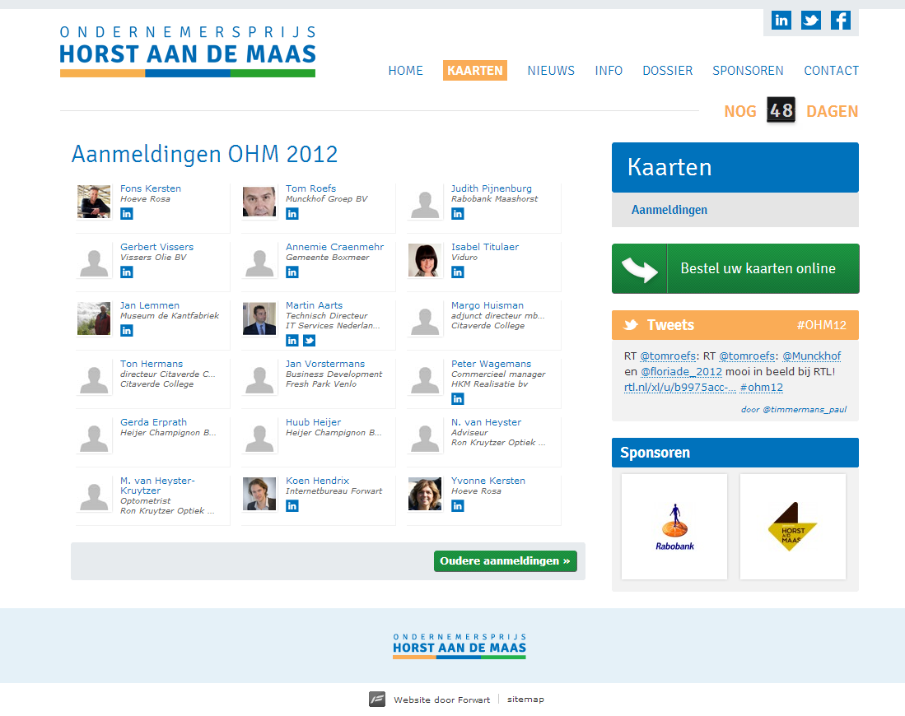Viewport: 905px width, 716px height.
Task: Follow the #ohm12 hashtag link in tweet
Action: click(761, 387)
